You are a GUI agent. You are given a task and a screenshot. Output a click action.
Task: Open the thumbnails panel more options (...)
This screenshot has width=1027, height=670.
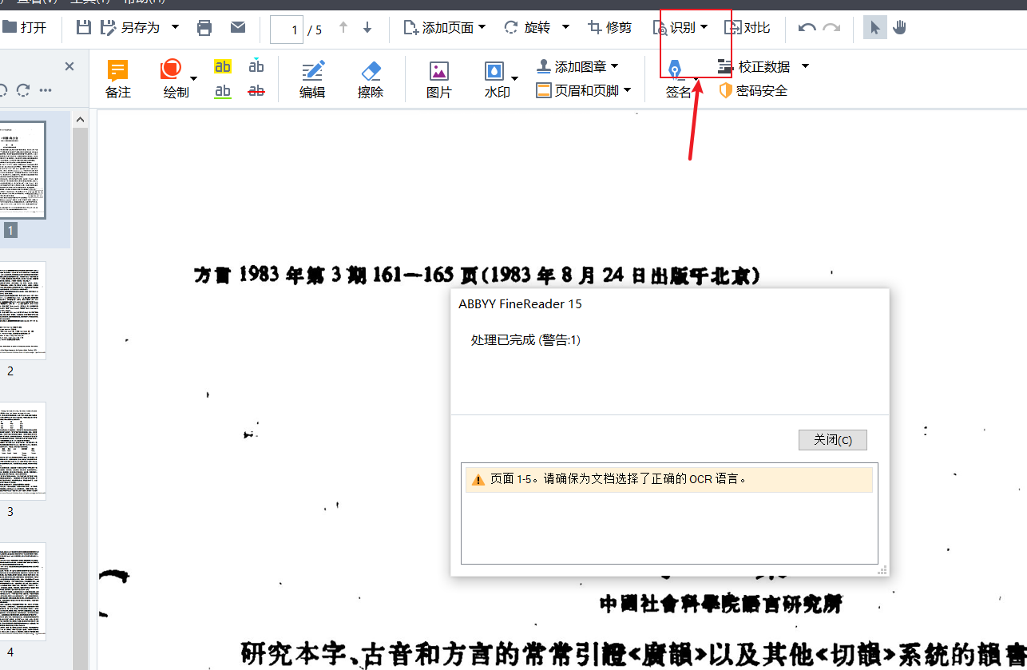click(x=46, y=89)
